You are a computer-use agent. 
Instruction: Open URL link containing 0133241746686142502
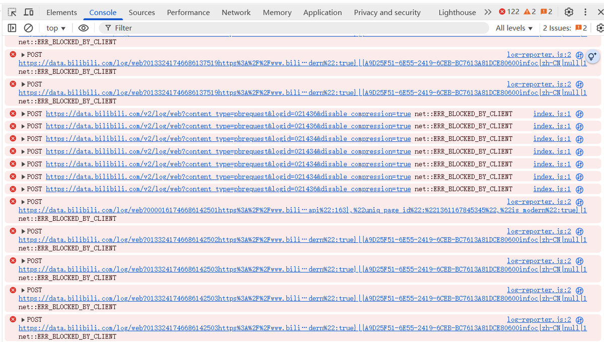303,240
